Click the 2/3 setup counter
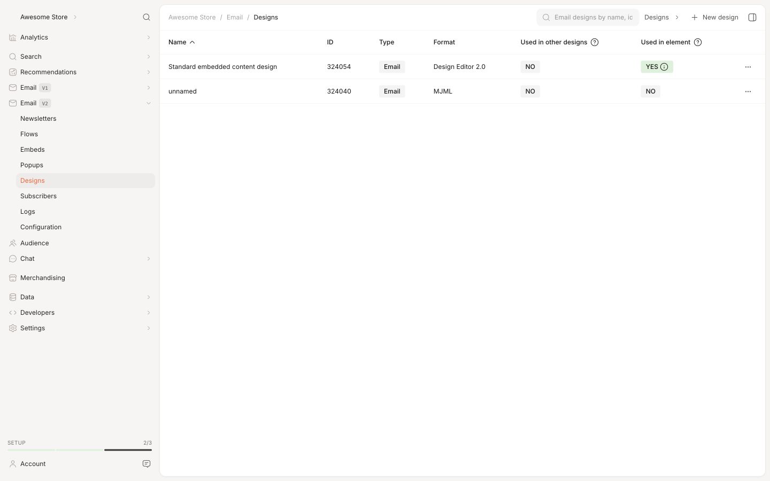The image size is (770, 481). click(148, 443)
